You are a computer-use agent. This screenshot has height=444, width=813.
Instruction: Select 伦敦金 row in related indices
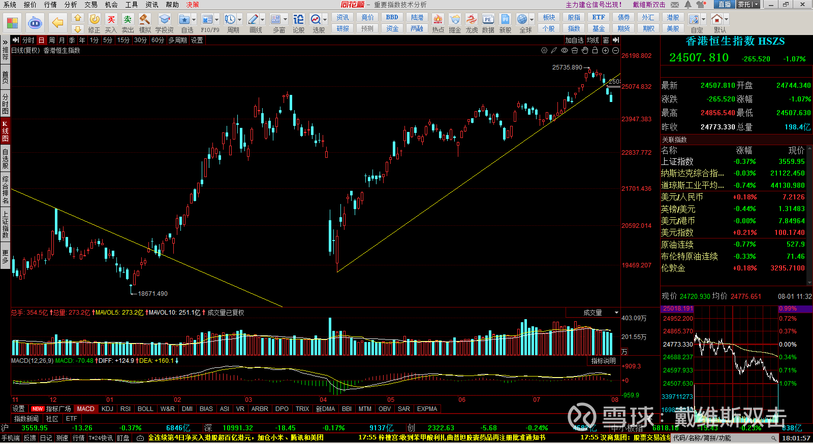733,268
